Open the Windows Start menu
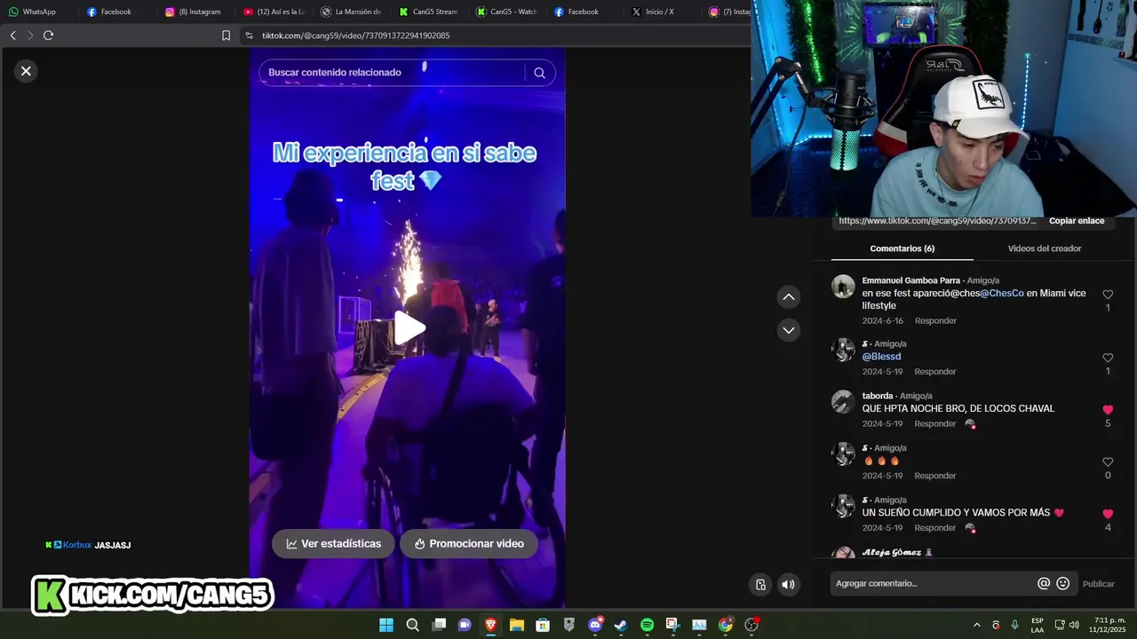The width and height of the screenshot is (1137, 639). [386, 625]
